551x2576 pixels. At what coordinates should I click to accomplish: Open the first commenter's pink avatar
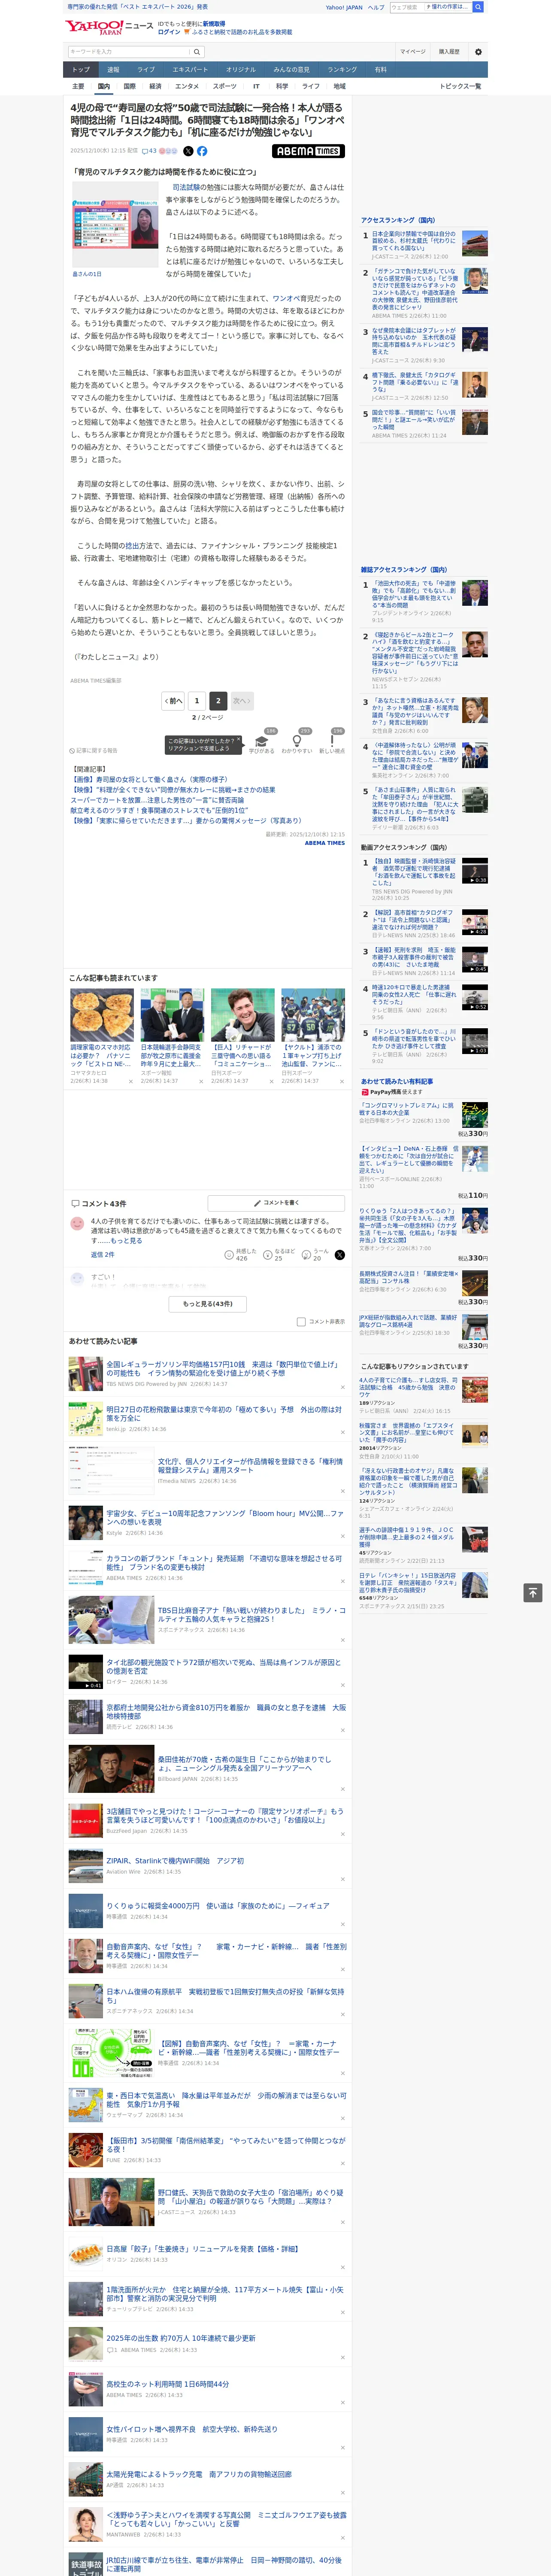77,1223
